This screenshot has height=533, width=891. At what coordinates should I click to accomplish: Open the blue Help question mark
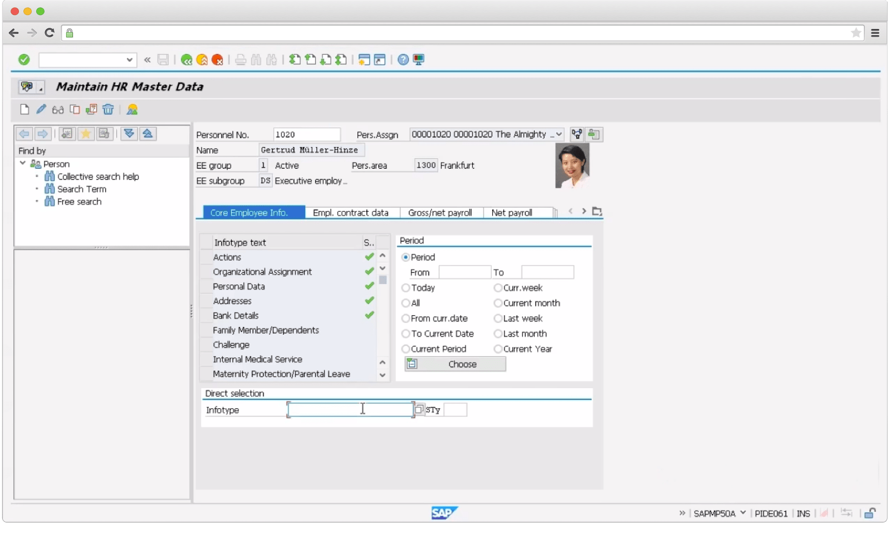coord(403,60)
